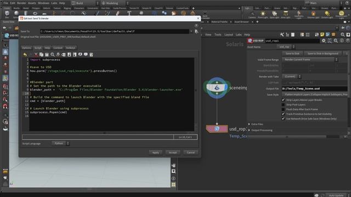Click the Save To file path field

coord(115,32)
